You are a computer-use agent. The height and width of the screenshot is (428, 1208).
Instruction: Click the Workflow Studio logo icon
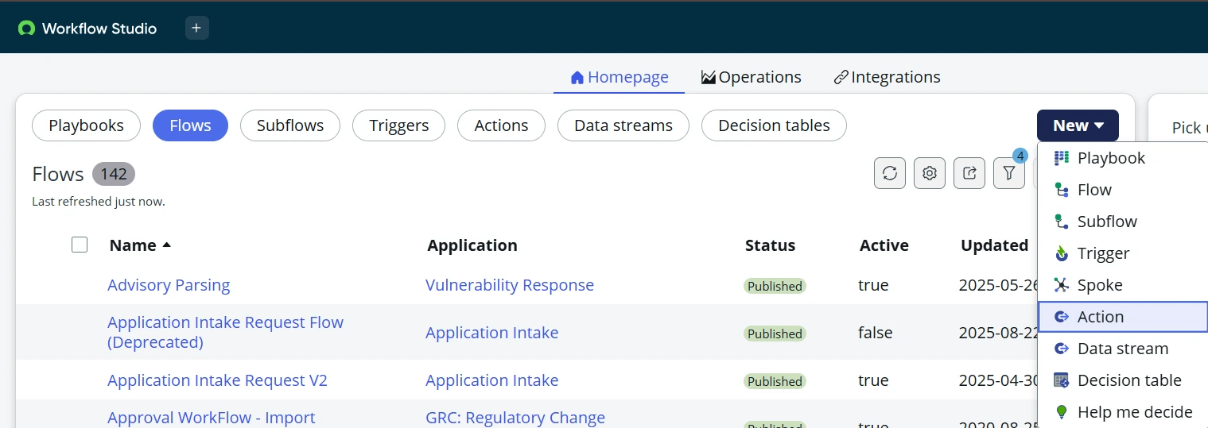26,29
